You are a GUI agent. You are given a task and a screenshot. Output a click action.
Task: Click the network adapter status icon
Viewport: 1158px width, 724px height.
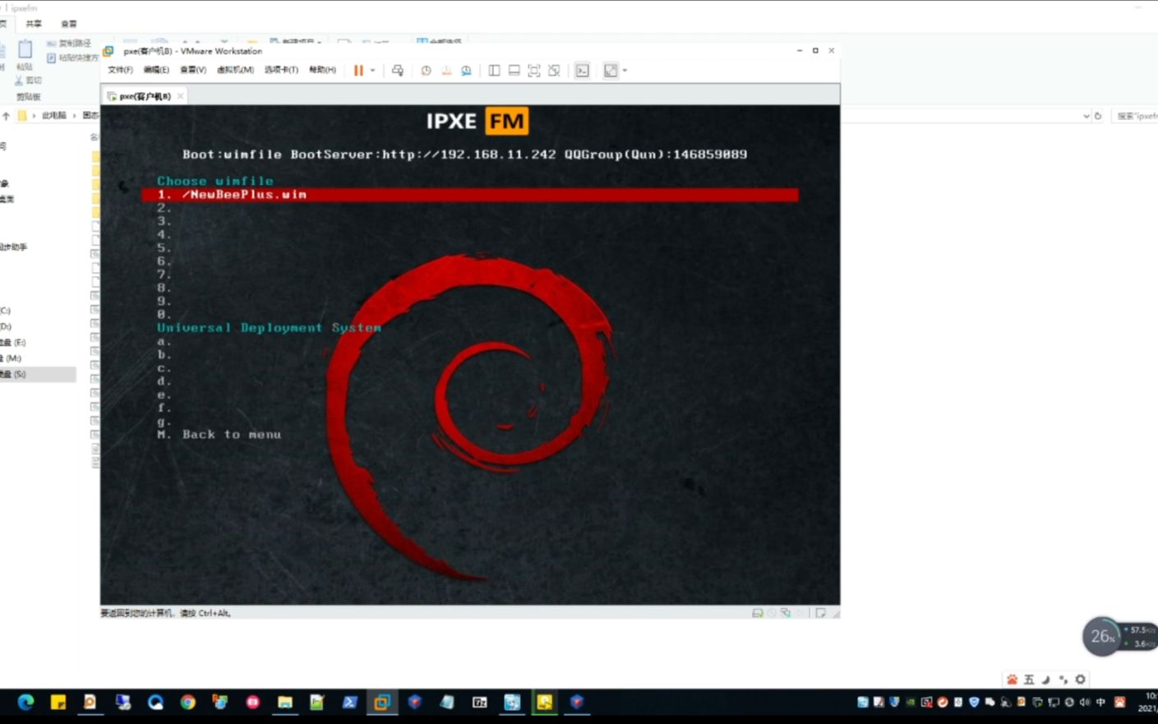[786, 613]
